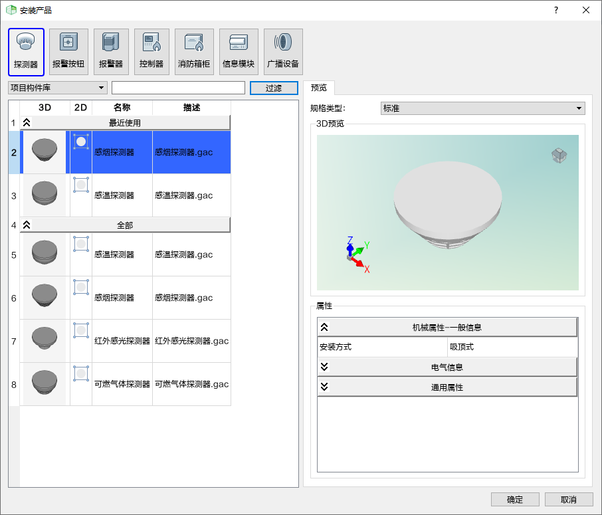Confirm with the 确定 button

(515, 500)
